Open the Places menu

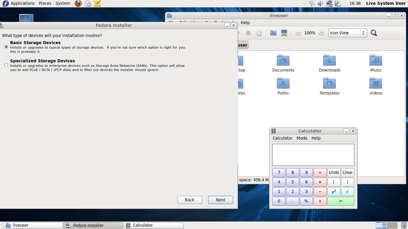pyautogui.click(x=45, y=3)
